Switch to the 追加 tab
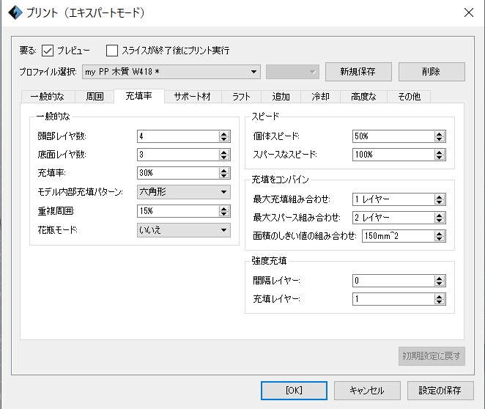Screen dimensions: 485x409 pyautogui.click(x=281, y=97)
